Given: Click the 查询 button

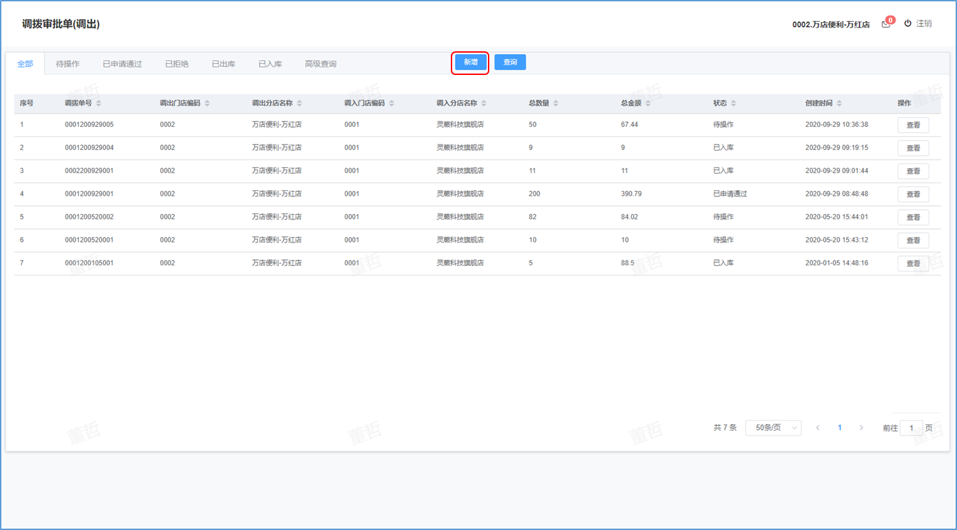Looking at the screenshot, I should (x=510, y=62).
